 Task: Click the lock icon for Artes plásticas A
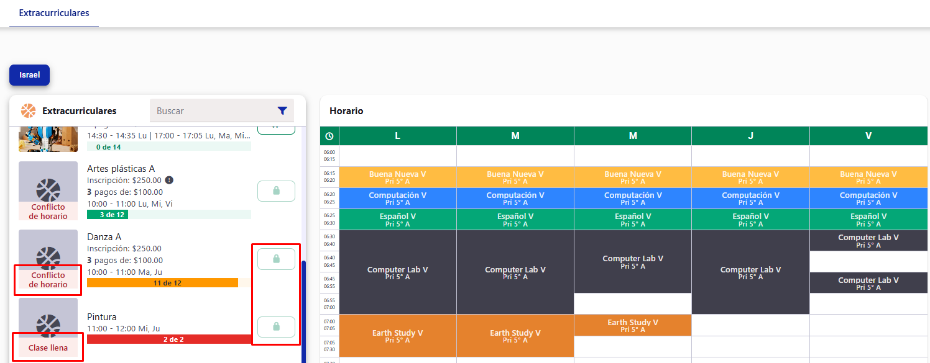tap(276, 191)
